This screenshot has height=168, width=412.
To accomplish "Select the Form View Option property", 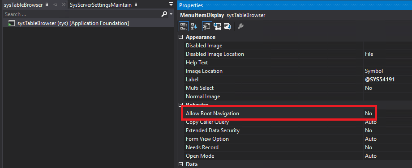I will (x=207, y=139).
